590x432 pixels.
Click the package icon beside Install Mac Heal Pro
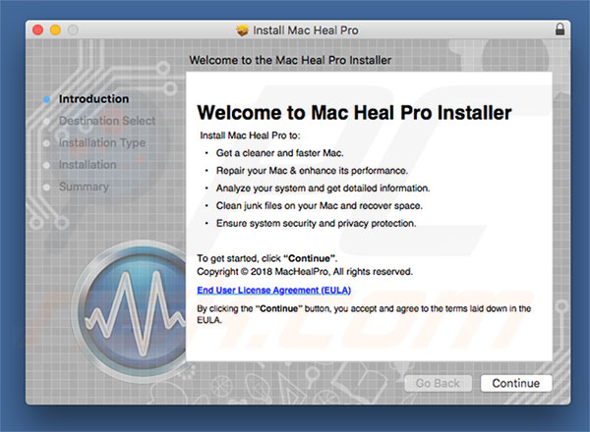pyautogui.click(x=242, y=30)
